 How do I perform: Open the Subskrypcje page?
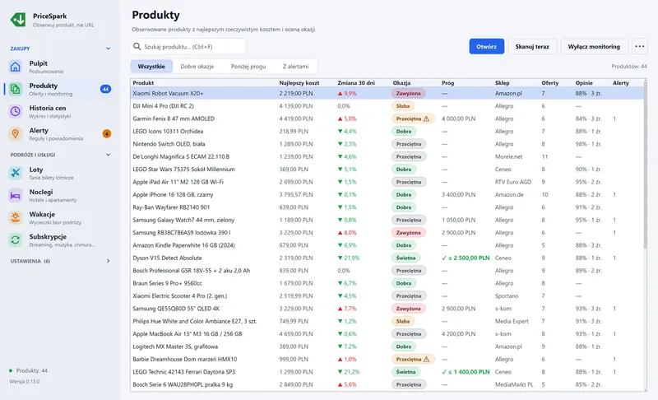(x=59, y=240)
